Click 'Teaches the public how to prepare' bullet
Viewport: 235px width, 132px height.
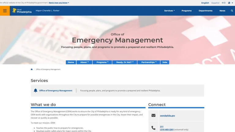pos(60,128)
